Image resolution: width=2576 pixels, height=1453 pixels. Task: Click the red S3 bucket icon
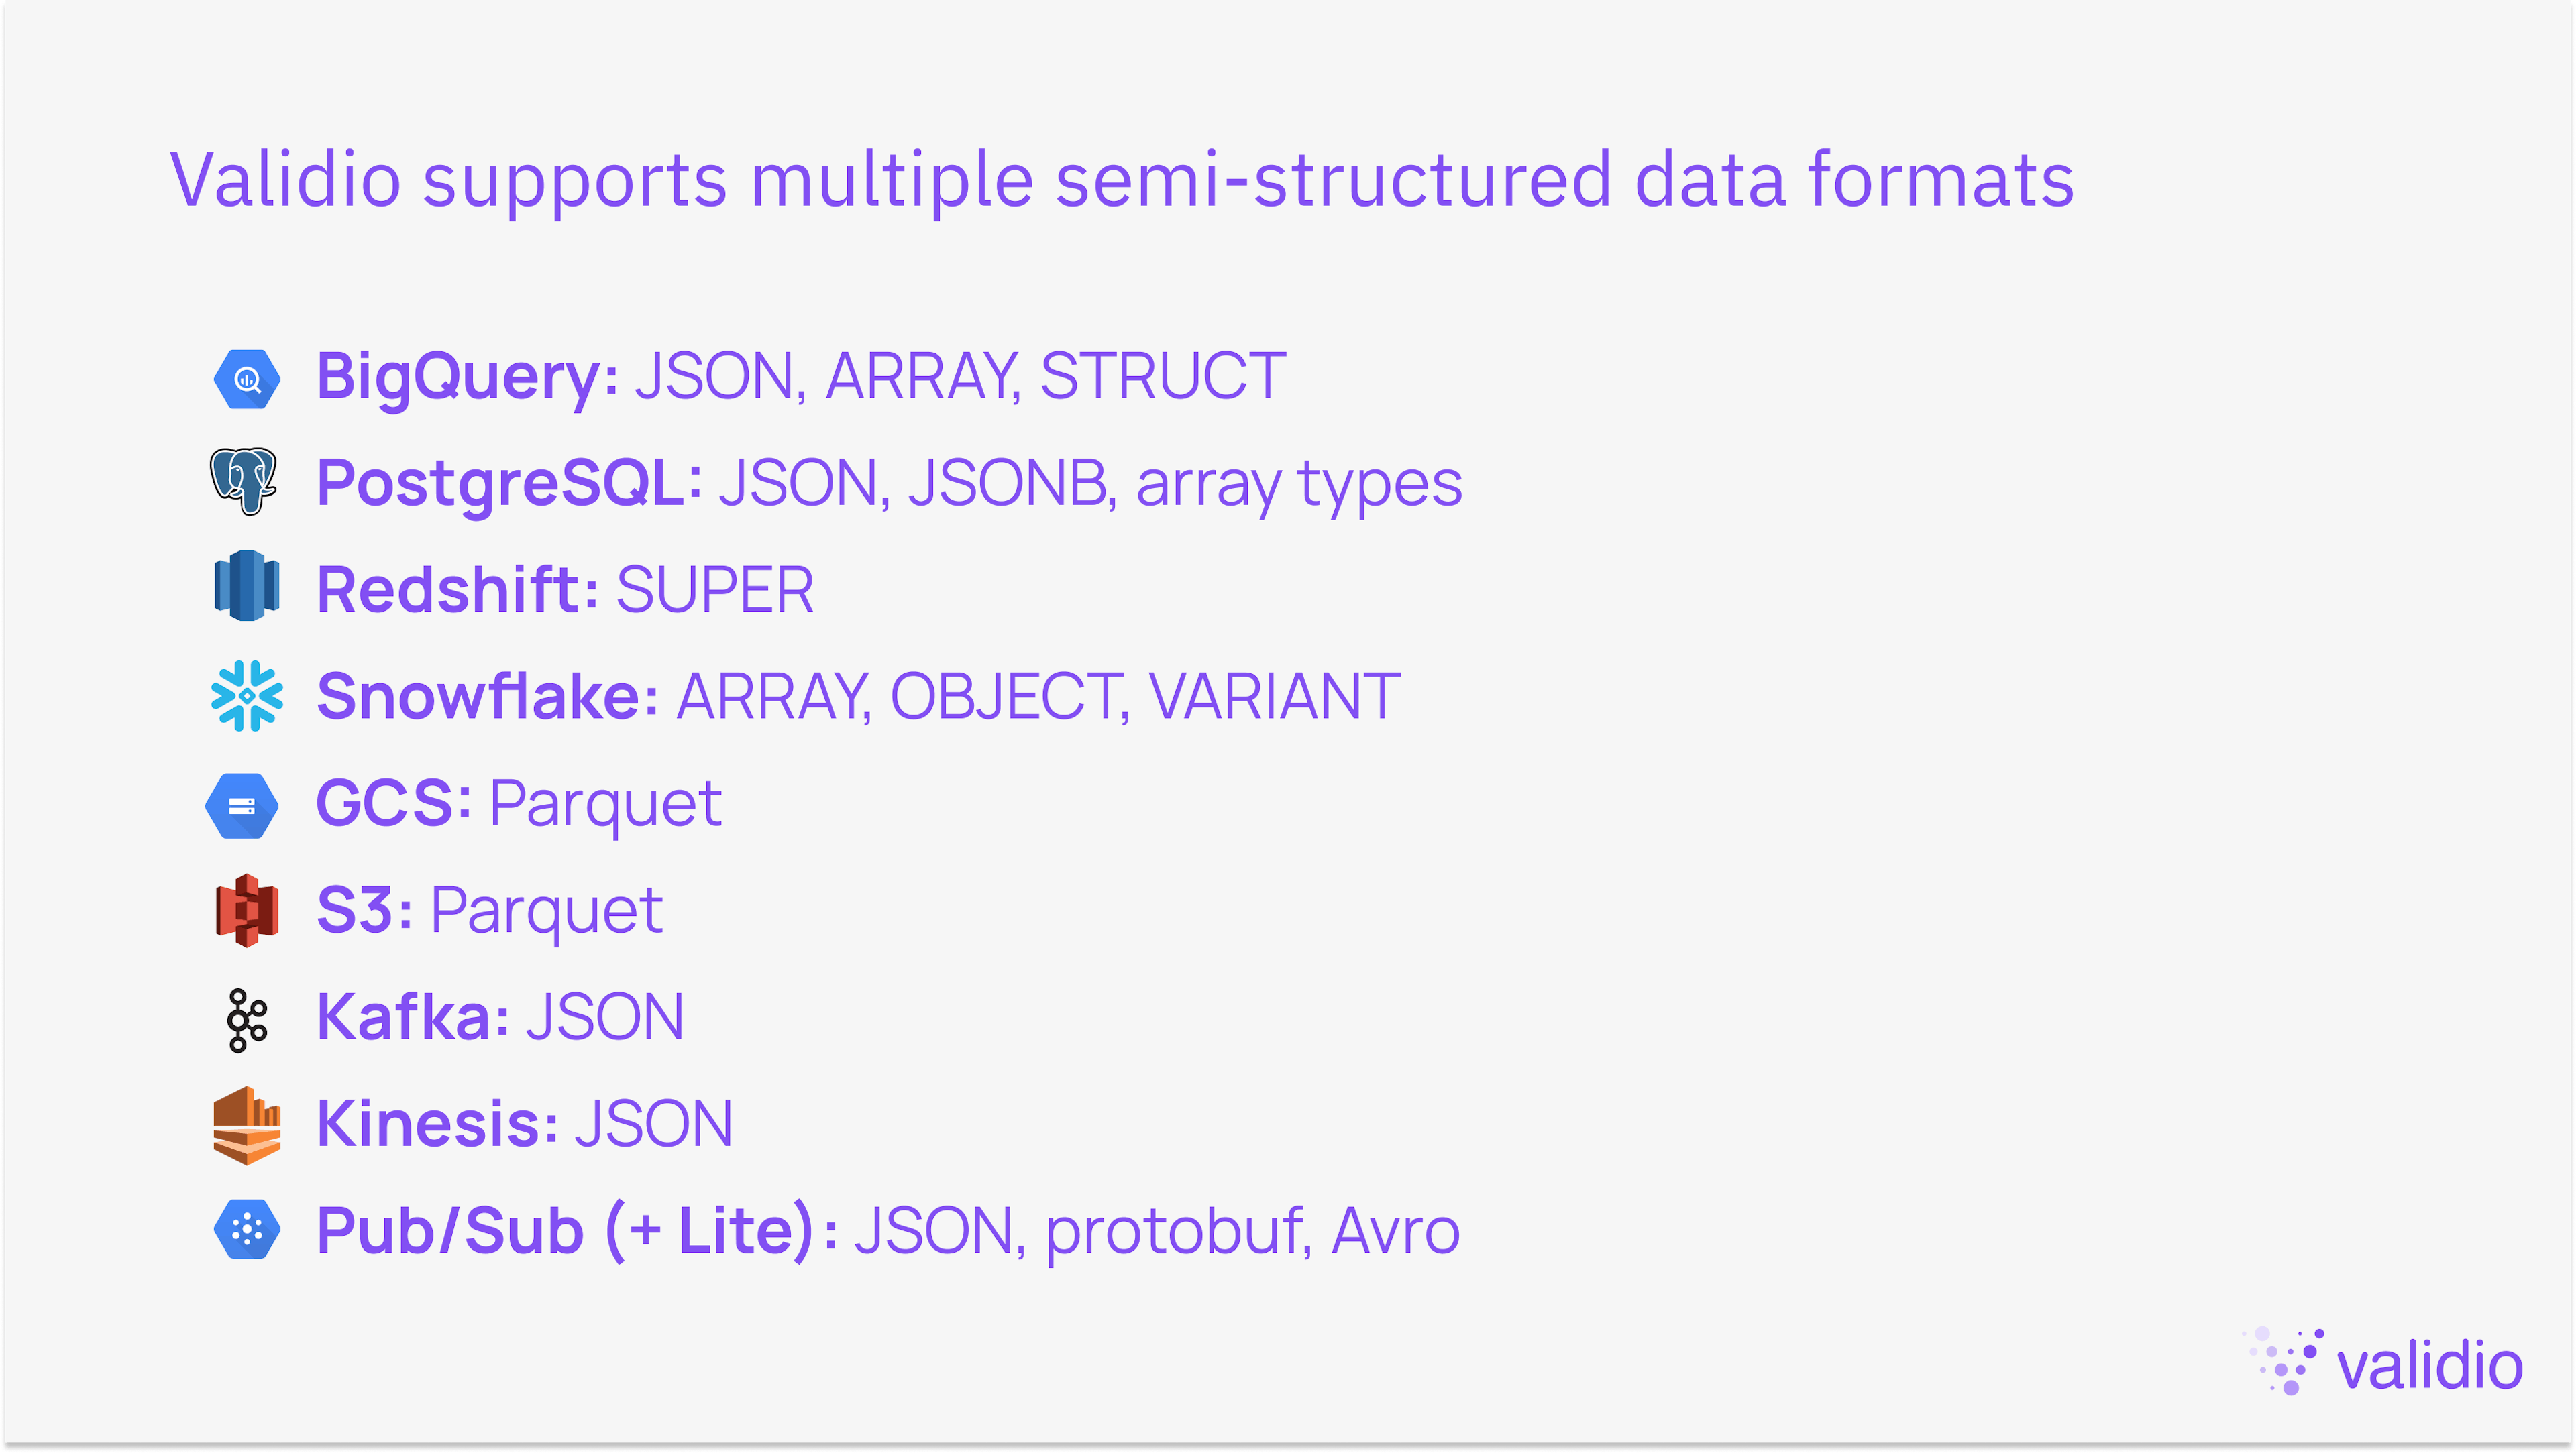coord(247,911)
